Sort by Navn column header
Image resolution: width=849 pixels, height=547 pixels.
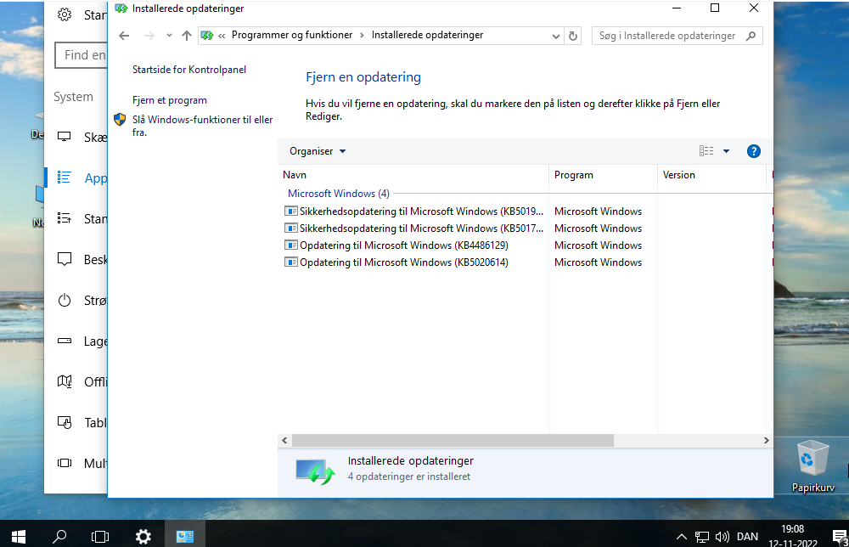coord(413,175)
